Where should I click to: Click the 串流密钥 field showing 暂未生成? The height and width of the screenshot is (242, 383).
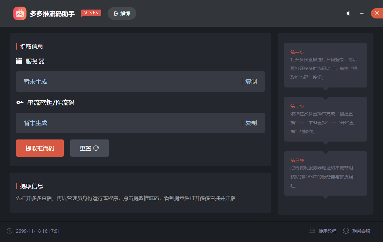pyautogui.click(x=140, y=123)
